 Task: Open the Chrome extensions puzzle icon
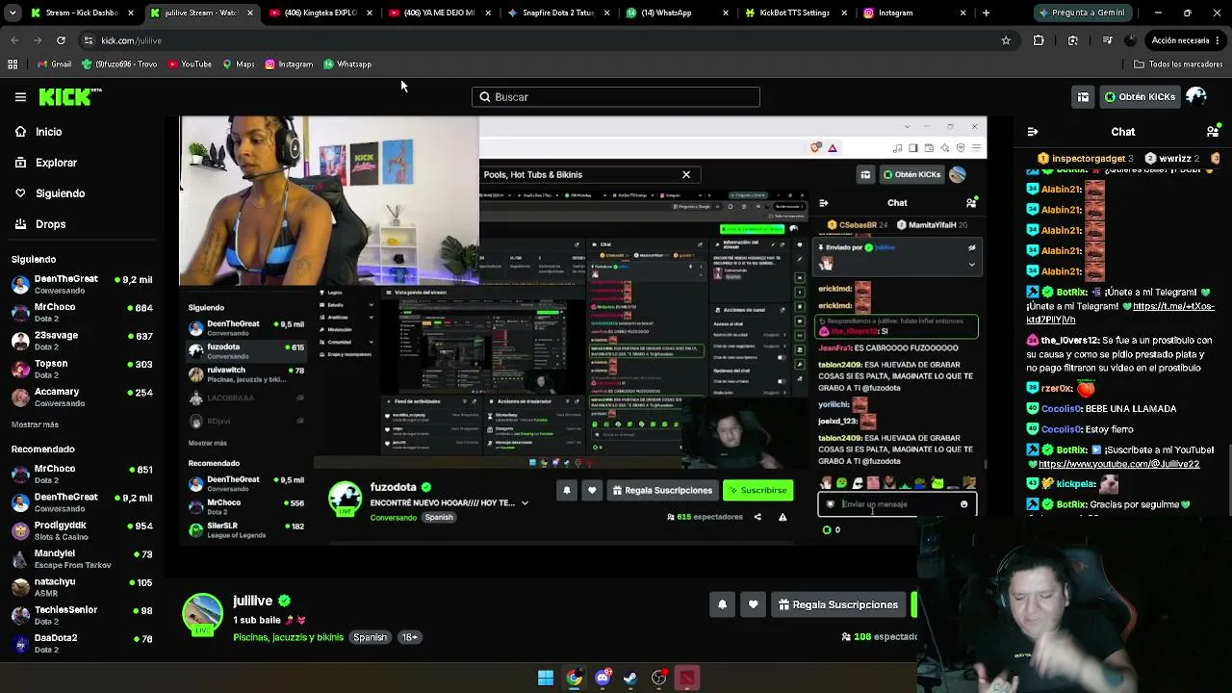pyautogui.click(x=1039, y=40)
